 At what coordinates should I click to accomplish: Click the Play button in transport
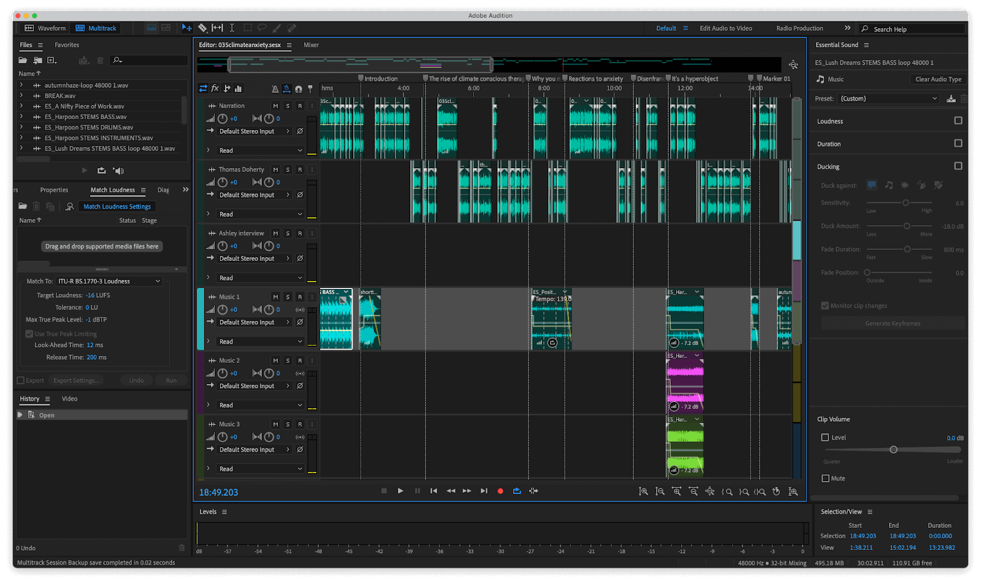(x=400, y=491)
